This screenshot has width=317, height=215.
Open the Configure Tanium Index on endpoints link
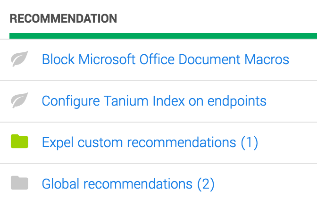coord(154,101)
